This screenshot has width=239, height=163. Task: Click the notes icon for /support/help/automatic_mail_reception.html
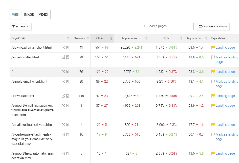click(x=67, y=153)
